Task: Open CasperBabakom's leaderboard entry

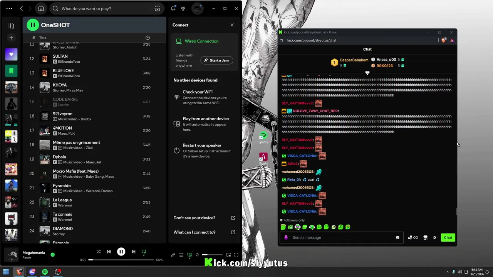Action: coord(350,62)
